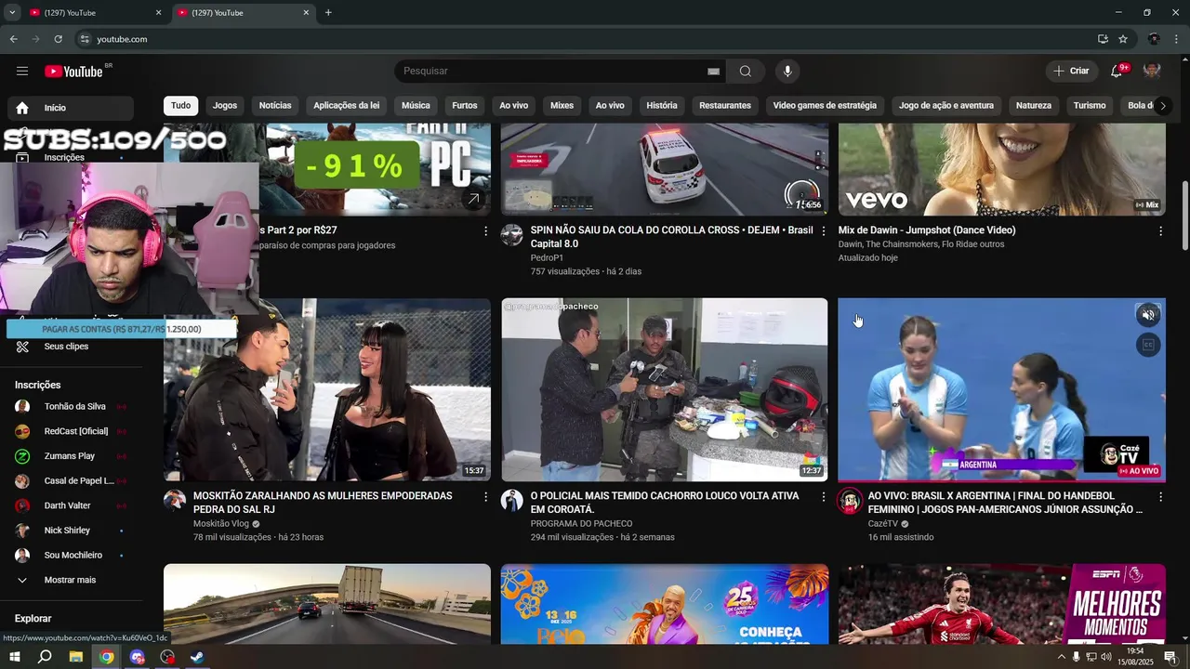The image size is (1190, 669).
Task: Select the Notícias filter chip
Action: click(x=275, y=105)
